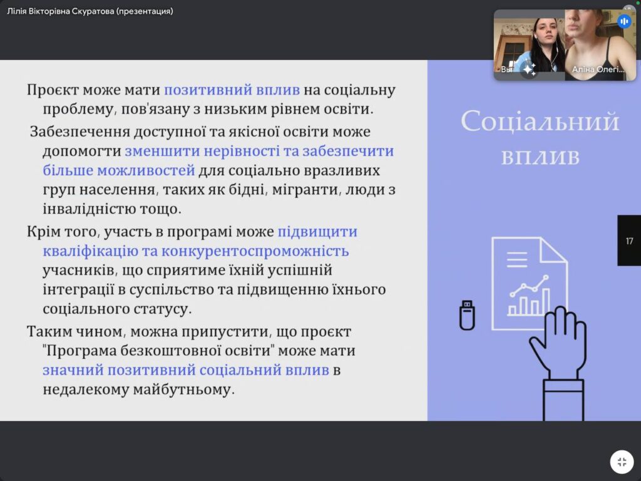Click highlighted значний позитивний соціальний вплив

click(186, 370)
